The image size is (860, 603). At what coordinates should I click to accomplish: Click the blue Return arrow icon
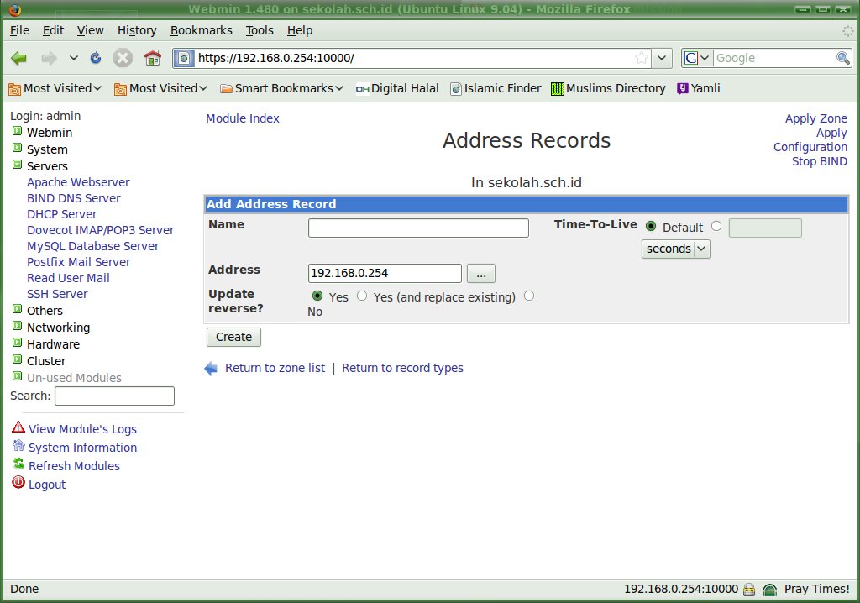pos(212,368)
